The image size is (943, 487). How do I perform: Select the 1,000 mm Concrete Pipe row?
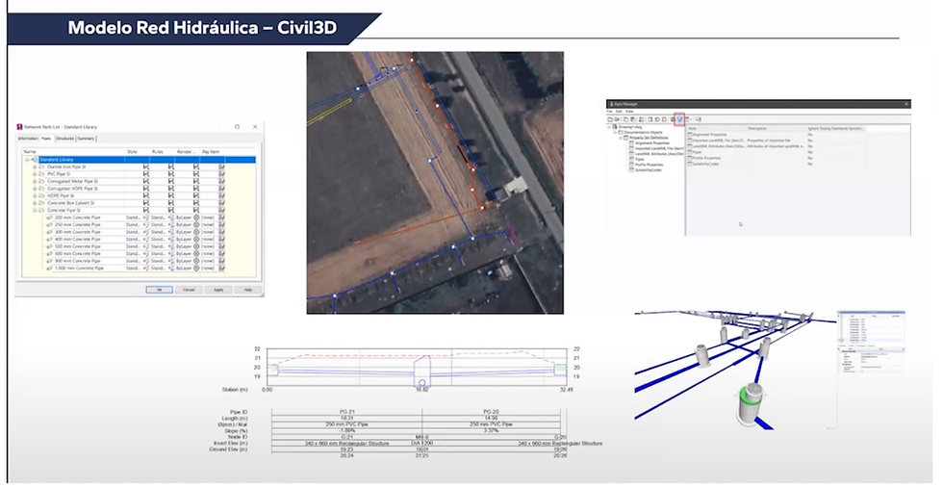click(136, 268)
